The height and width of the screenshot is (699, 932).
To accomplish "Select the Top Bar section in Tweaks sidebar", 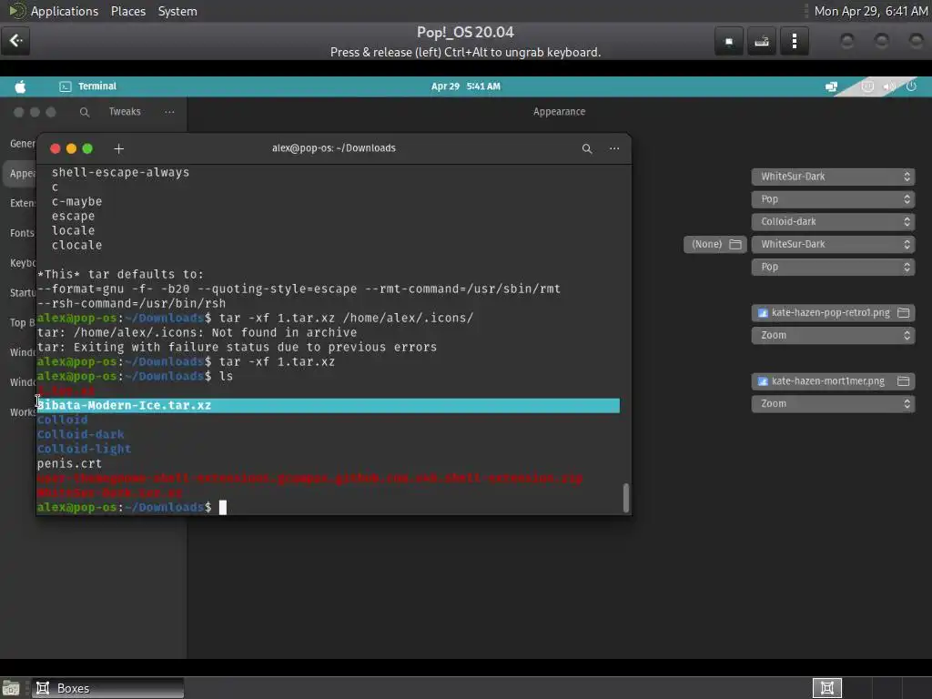I will coord(21,322).
